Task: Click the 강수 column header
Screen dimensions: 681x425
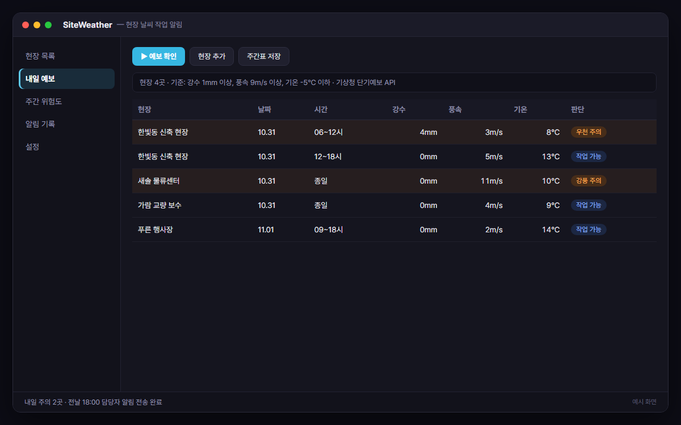Action: tap(399, 109)
